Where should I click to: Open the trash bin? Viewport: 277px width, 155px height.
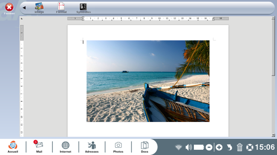[239, 147]
